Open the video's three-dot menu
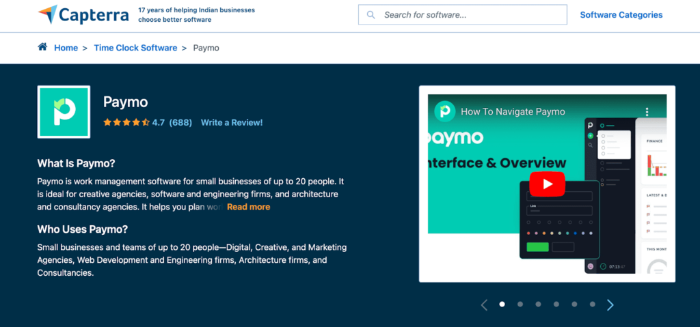The width and height of the screenshot is (700, 327). (647, 112)
